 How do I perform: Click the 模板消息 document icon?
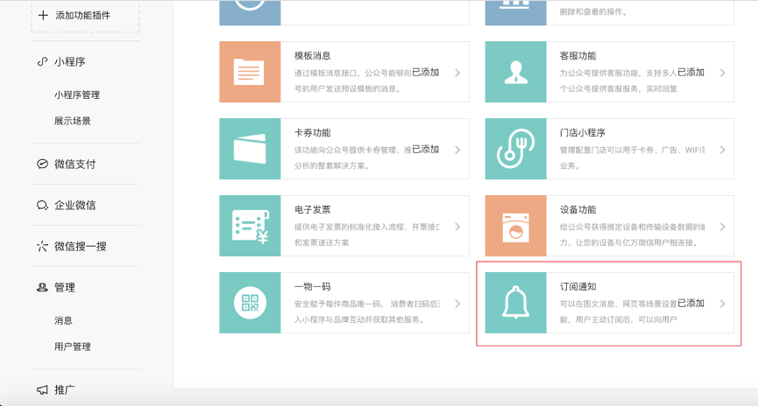point(249,72)
